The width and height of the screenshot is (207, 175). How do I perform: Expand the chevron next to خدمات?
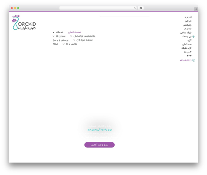(x=53, y=32)
